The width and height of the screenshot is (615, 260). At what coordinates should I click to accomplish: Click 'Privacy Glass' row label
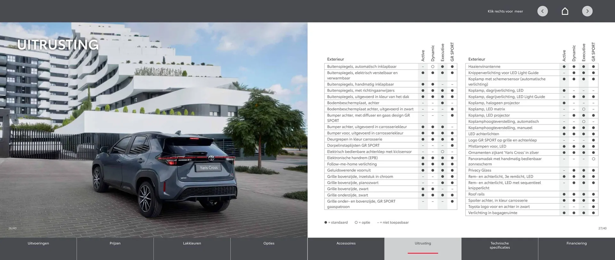(x=480, y=170)
